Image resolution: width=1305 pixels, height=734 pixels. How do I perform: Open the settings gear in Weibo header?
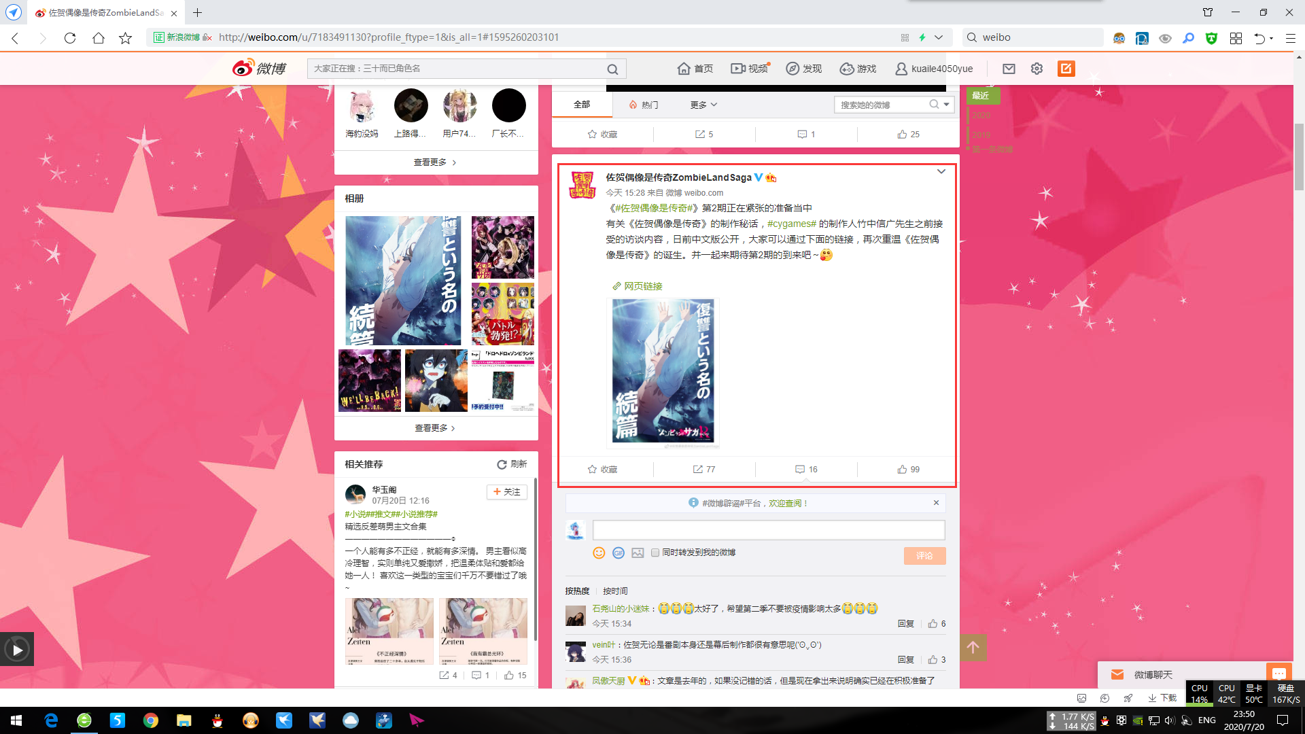[x=1037, y=69]
